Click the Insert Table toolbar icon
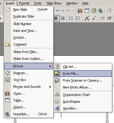The width and height of the screenshot is (114, 123). (x=87, y=11)
